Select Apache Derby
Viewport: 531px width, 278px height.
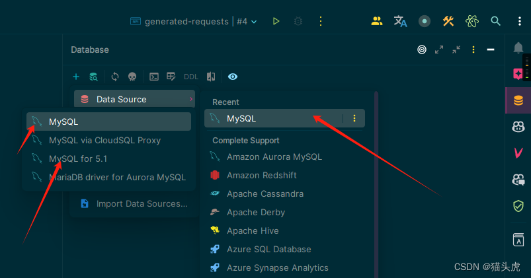(x=284, y=213)
